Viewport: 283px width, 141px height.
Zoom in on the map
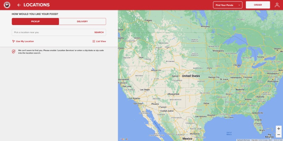point(279,129)
